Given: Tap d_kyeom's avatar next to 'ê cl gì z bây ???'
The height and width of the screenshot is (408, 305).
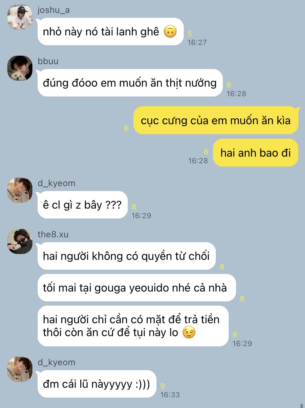Looking at the screenshot, I should [x=20, y=190].
